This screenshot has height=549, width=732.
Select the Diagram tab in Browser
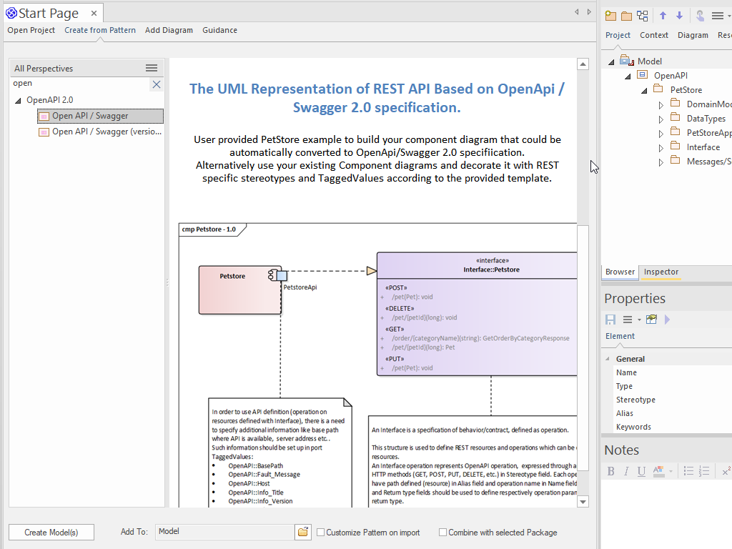[693, 35]
